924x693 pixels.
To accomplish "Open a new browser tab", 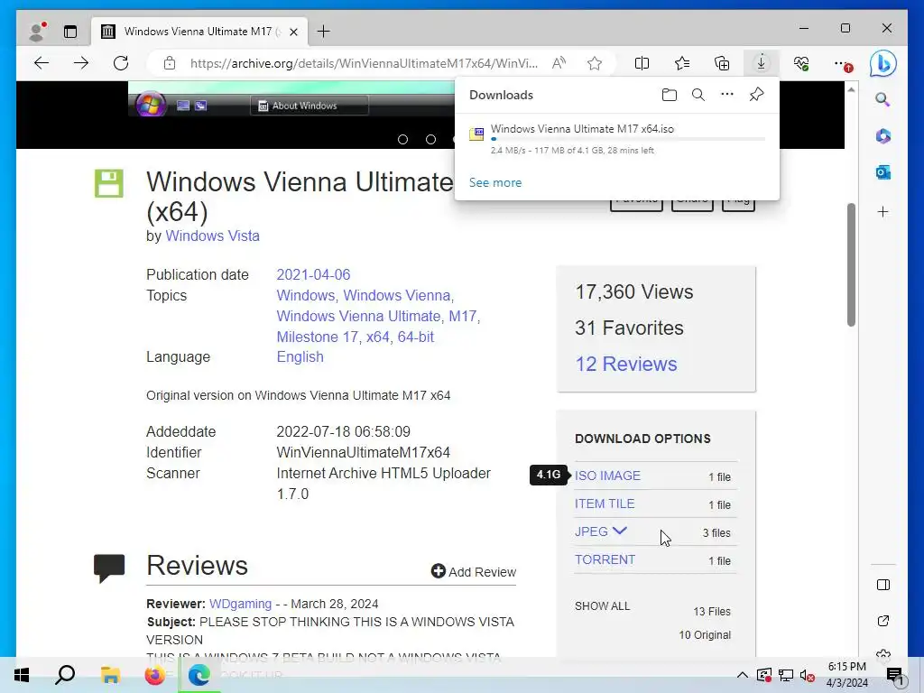I will pos(324,32).
